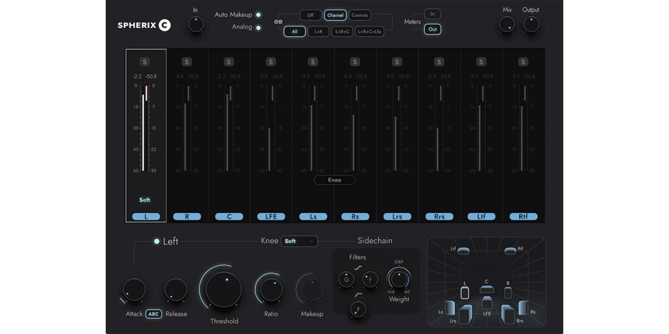Solo the Rrs channel
Image resolution: width=669 pixels, height=334 pixels.
click(439, 61)
